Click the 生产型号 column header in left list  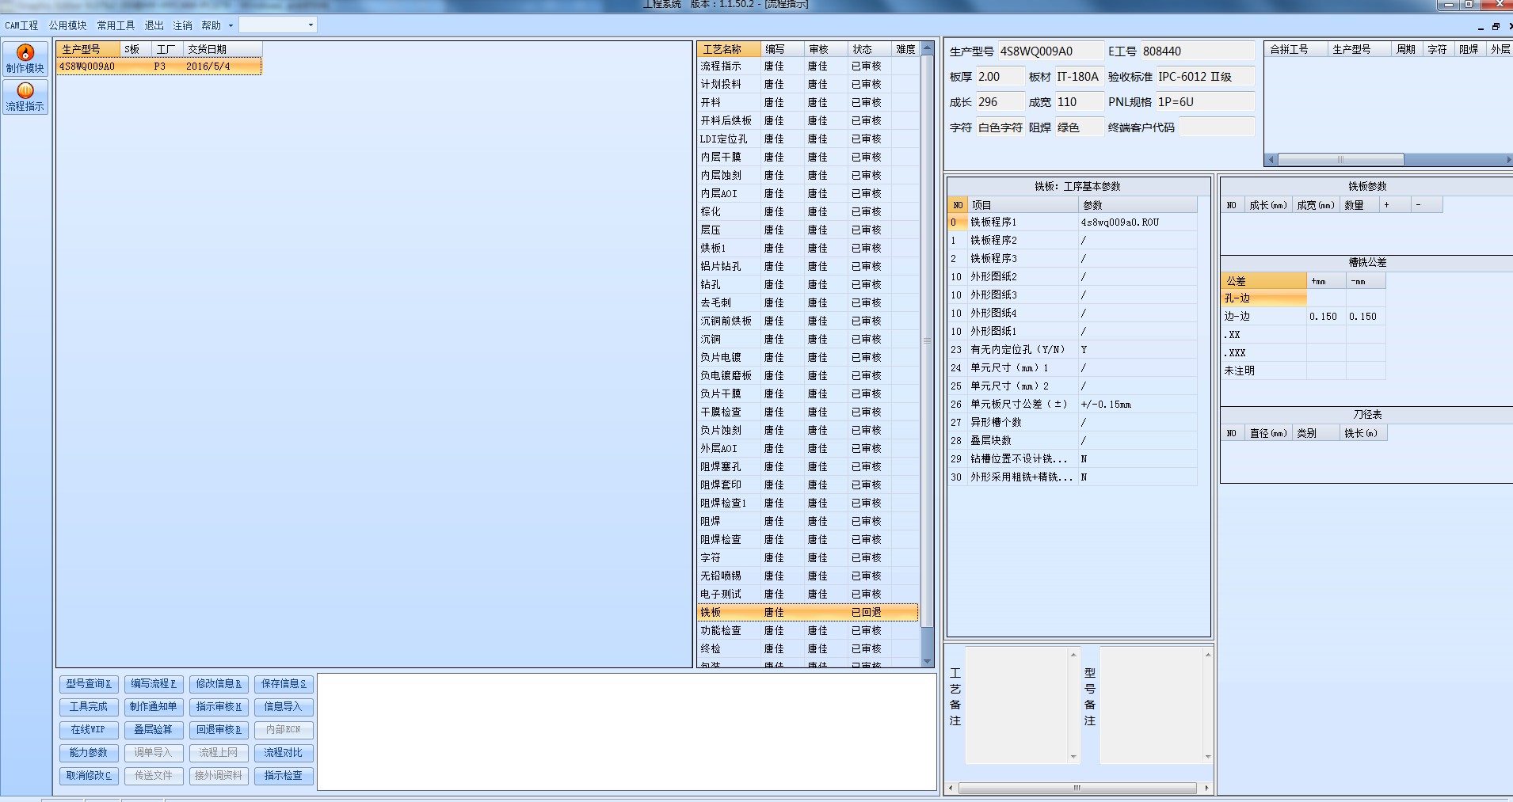[x=88, y=49]
